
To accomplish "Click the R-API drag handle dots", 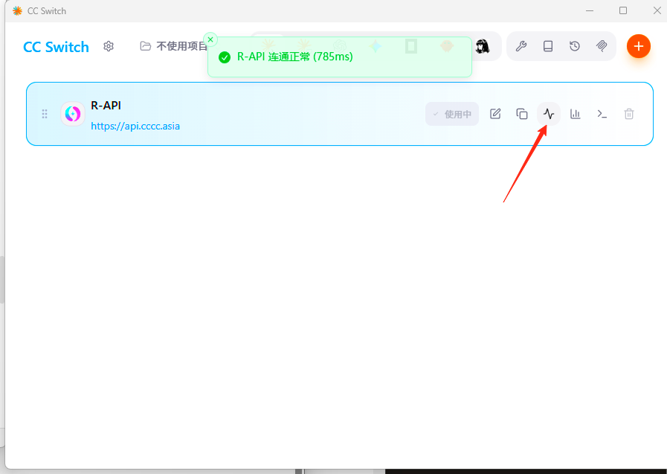I will (44, 114).
